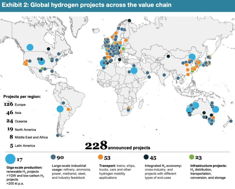Click the '126 Europe' region entry
235x189 pixels.
coord(14,104)
